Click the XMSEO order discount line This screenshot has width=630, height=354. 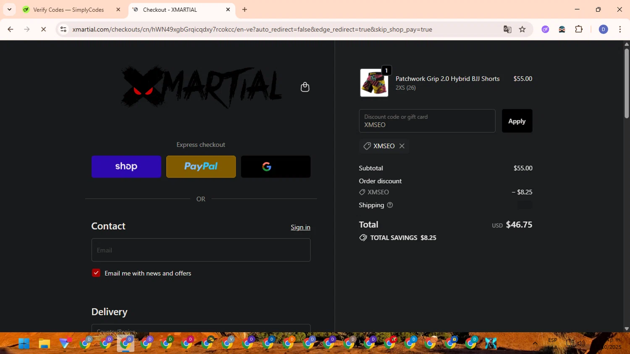coord(445,192)
